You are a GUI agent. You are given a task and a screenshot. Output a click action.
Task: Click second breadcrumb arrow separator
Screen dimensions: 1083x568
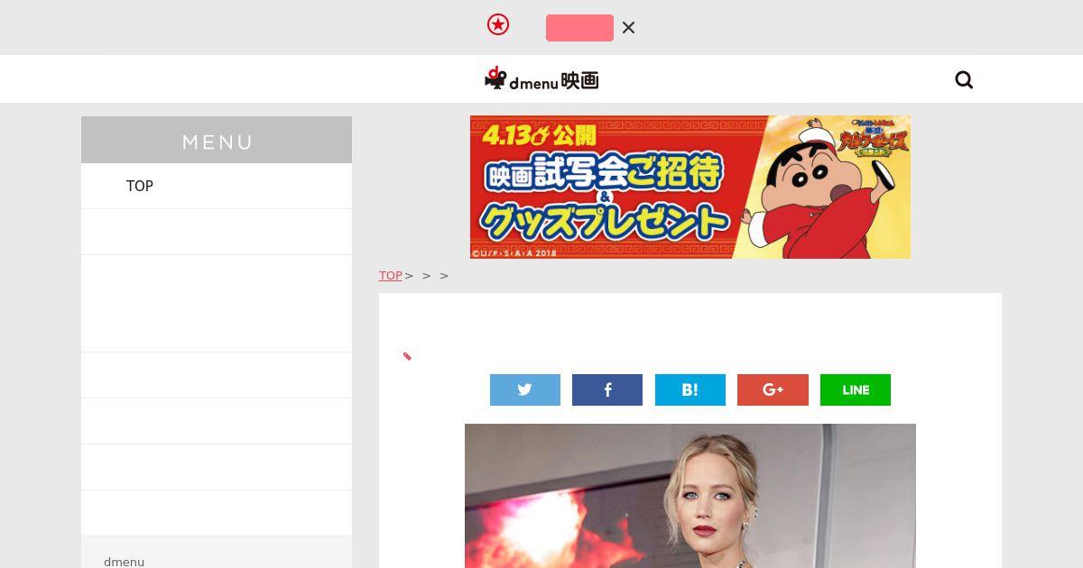[427, 276]
